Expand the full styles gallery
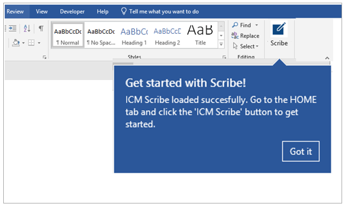The height and width of the screenshot is (210, 347). [x=221, y=44]
